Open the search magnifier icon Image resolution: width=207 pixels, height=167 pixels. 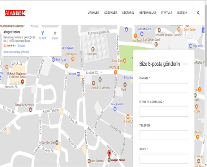(198, 13)
